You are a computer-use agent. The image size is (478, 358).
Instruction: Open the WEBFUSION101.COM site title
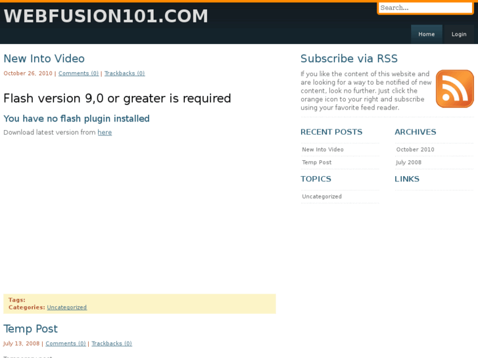tap(106, 16)
